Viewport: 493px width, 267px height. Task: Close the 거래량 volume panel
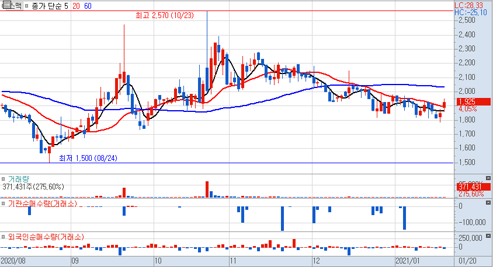coord(488,178)
